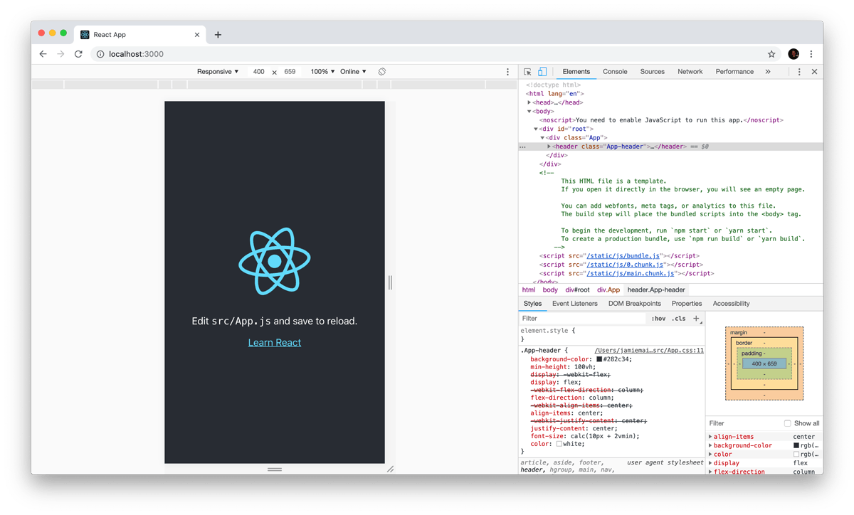
Task: Switch to the Console tab
Action: (614, 71)
